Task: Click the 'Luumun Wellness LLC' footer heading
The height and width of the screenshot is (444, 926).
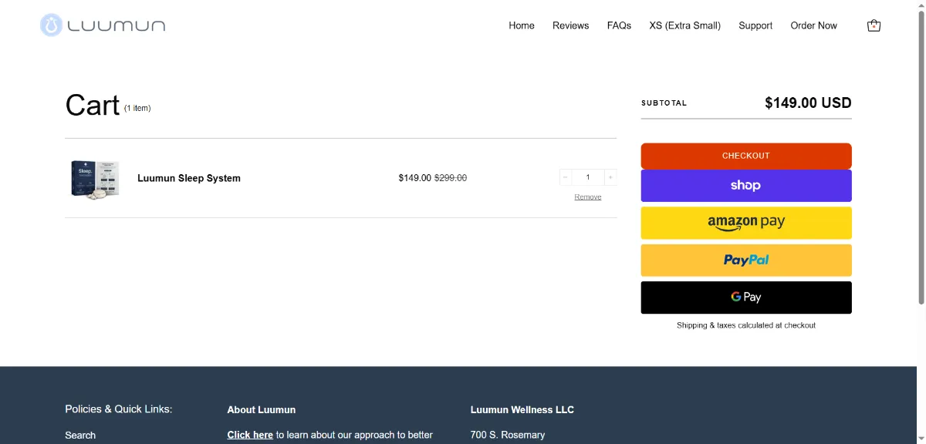Action: [x=522, y=410]
